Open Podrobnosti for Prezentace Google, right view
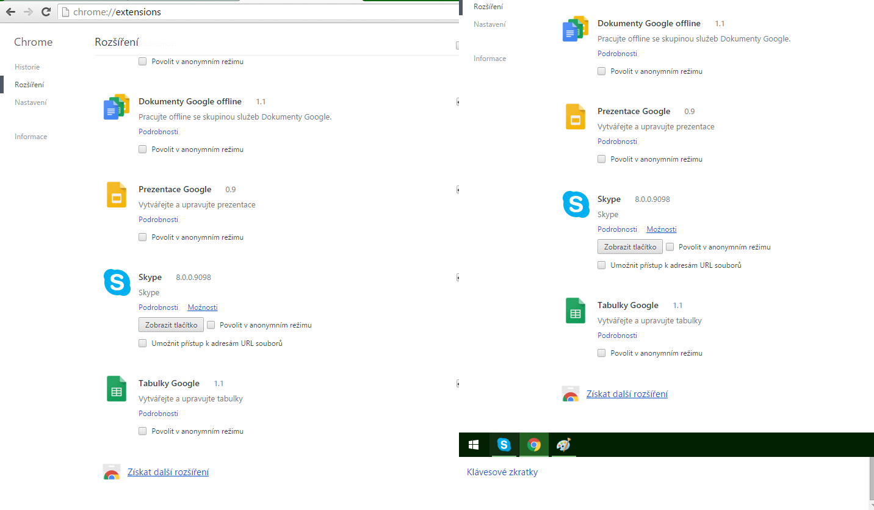The height and width of the screenshot is (510, 874). click(617, 142)
